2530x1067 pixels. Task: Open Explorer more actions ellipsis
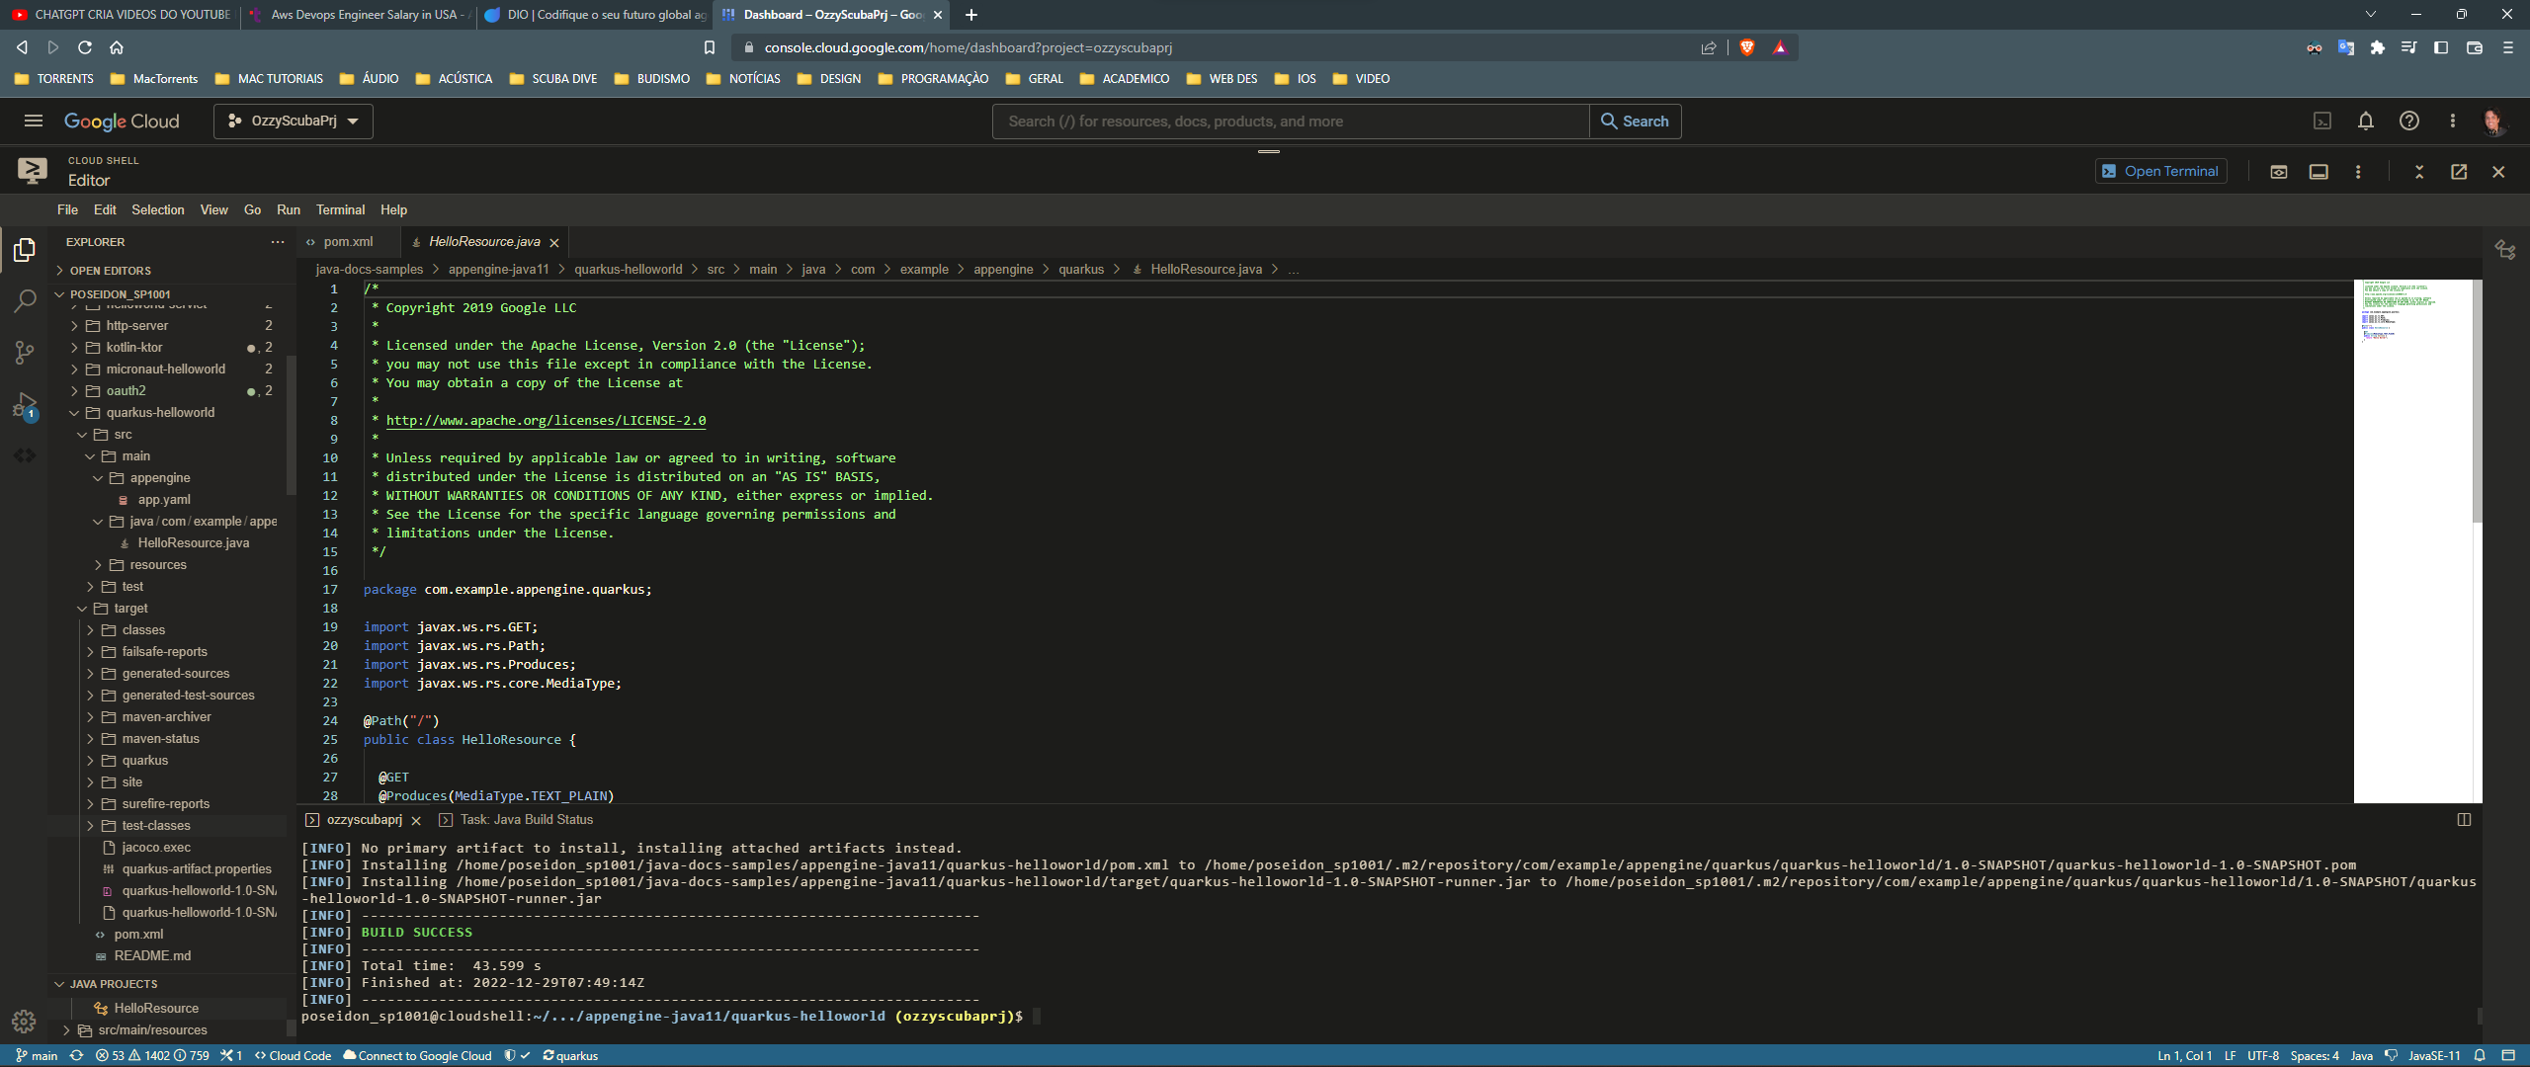point(278,242)
